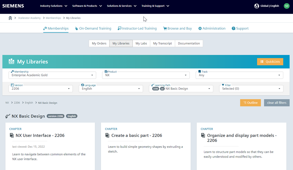The width and height of the screenshot is (293, 170).
Task: Click the Instructor-Led Training icon
Action: click(119, 28)
